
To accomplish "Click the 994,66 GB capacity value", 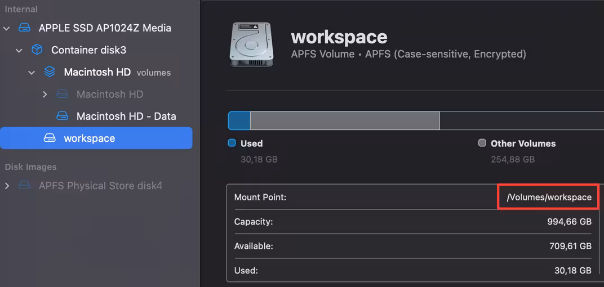I will coord(569,222).
